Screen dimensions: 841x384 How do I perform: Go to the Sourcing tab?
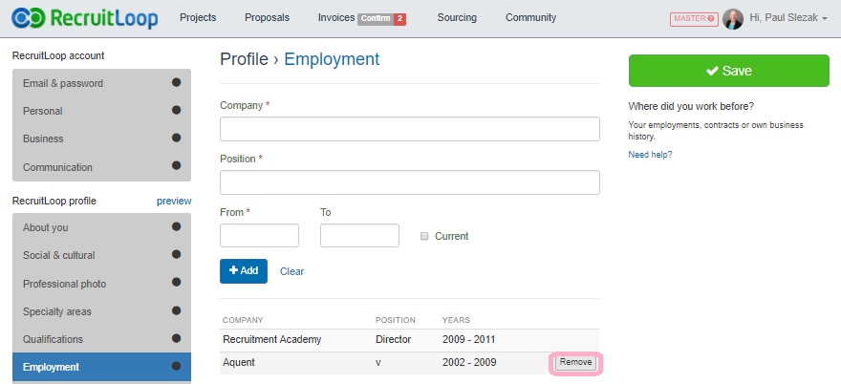pyautogui.click(x=457, y=18)
